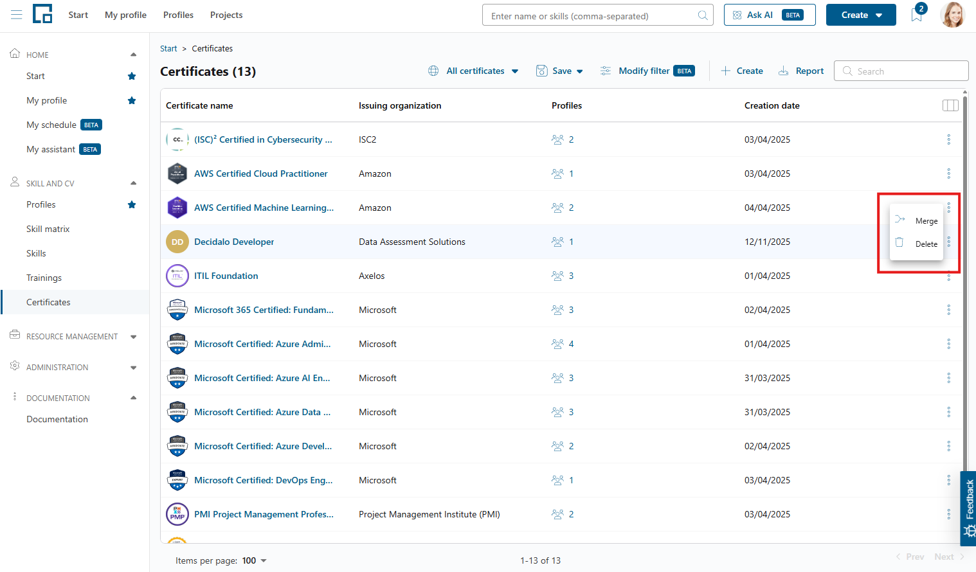Select Merge in the context menu
This screenshot has height=572, width=976.
[916, 220]
